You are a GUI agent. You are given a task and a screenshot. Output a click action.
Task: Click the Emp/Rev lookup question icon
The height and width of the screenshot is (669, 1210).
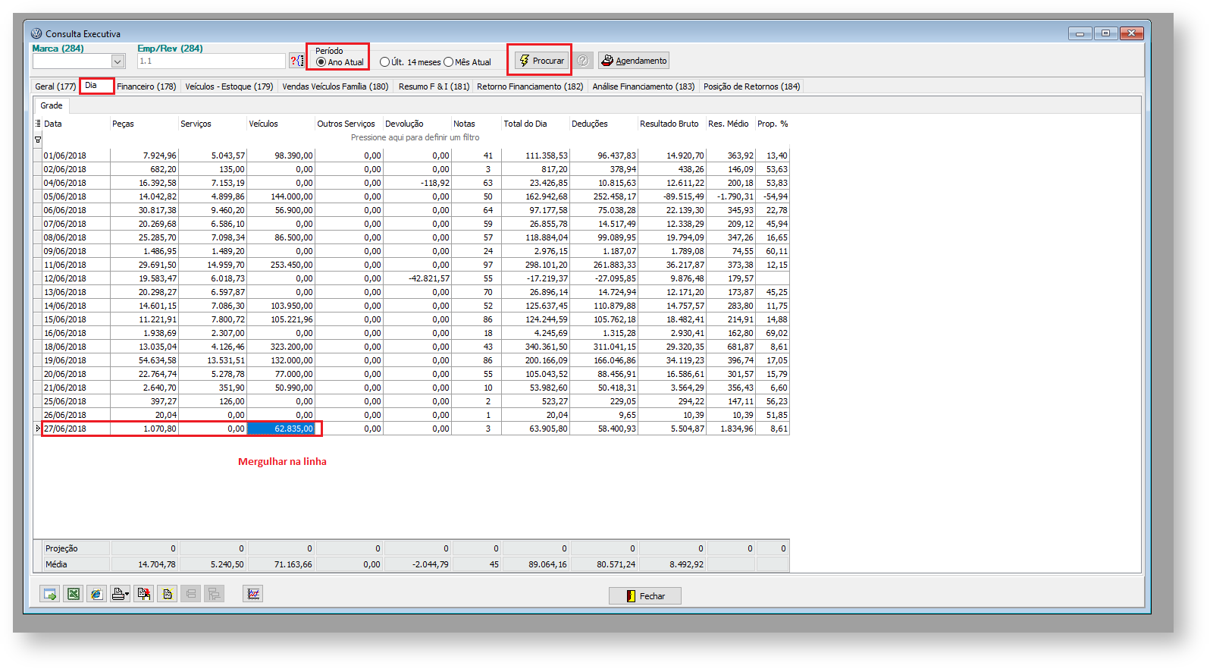(x=296, y=61)
